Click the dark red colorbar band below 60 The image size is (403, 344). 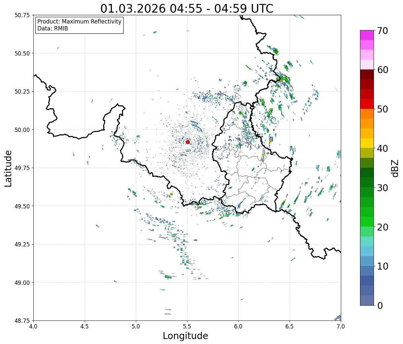(x=367, y=74)
